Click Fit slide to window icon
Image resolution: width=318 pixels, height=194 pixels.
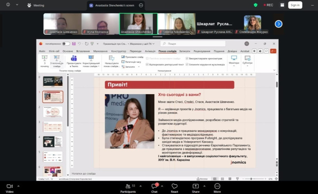pos(276,179)
